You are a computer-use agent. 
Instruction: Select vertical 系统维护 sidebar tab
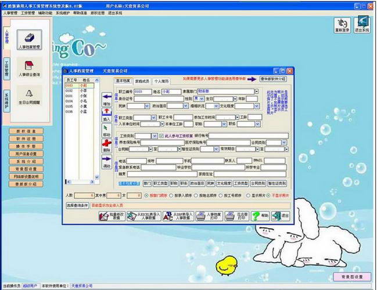point(7,101)
